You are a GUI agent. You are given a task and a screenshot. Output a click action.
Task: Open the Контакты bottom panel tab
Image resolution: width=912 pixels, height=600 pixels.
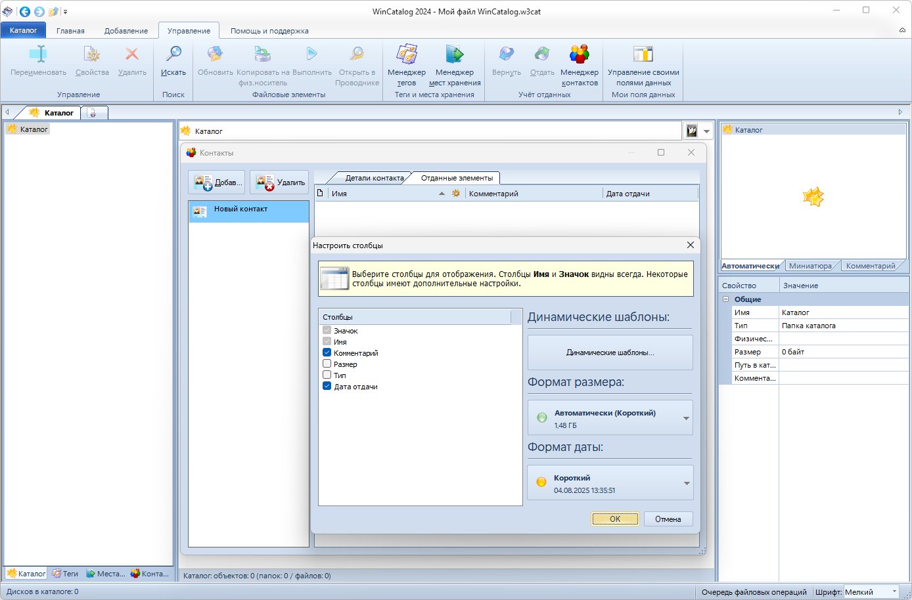[150, 574]
